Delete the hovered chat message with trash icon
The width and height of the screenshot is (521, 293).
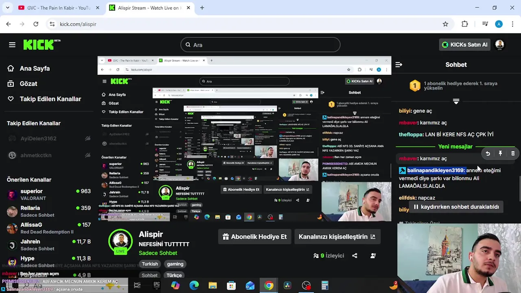click(x=513, y=153)
